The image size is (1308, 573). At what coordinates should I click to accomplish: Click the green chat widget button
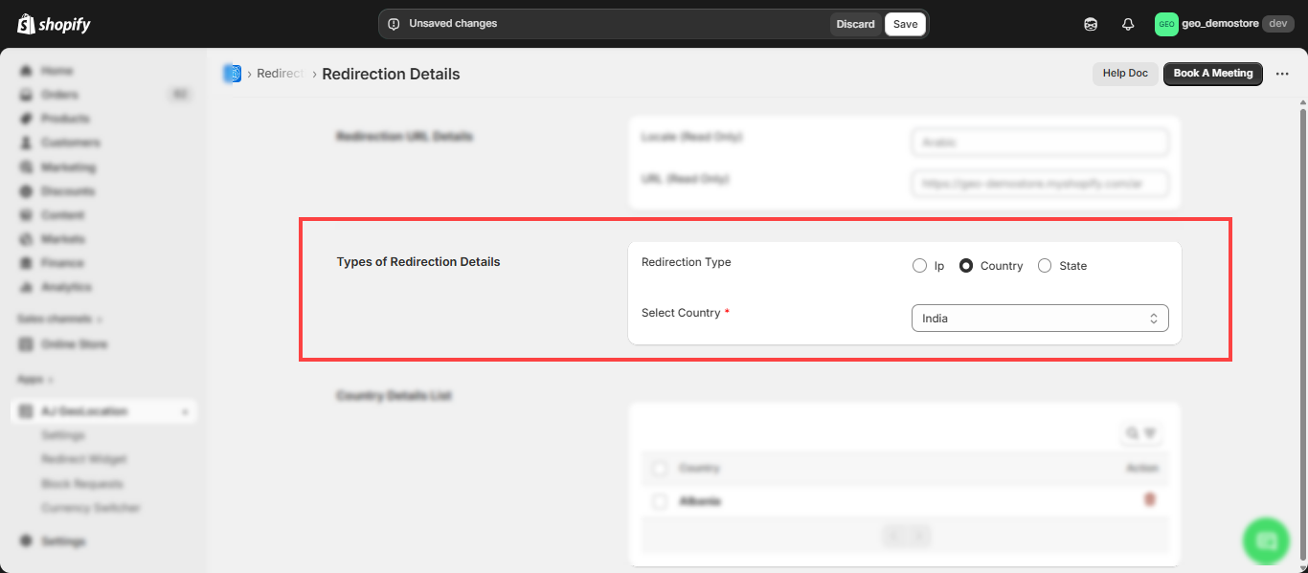[1266, 540]
